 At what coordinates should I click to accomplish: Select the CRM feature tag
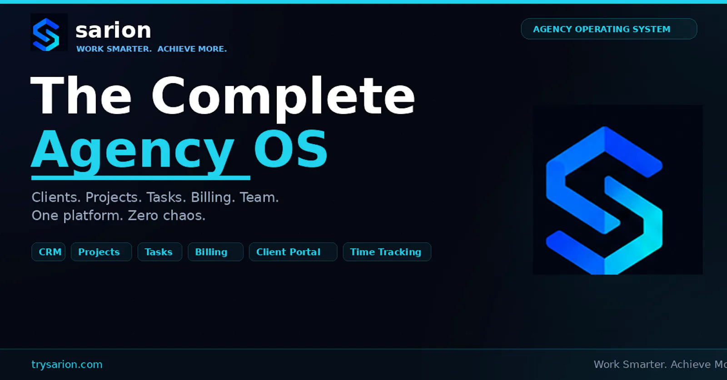point(49,252)
